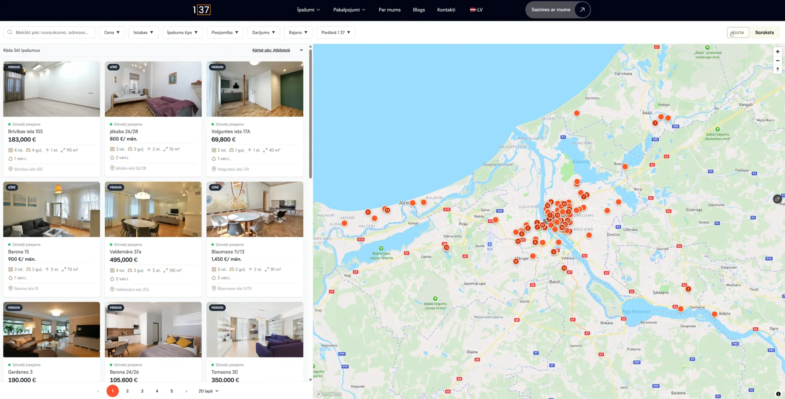Viewport: 785px width, 399px height.
Task: Expand the Darījums filter
Action: [x=264, y=32]
